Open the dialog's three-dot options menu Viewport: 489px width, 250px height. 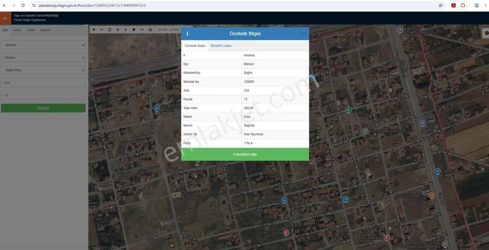coord(187,34)
